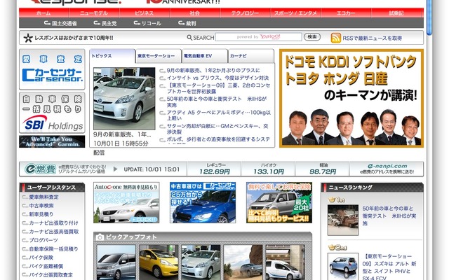Open the テクノロジー navigation item

pyautogui.click(x=245, y=13)
